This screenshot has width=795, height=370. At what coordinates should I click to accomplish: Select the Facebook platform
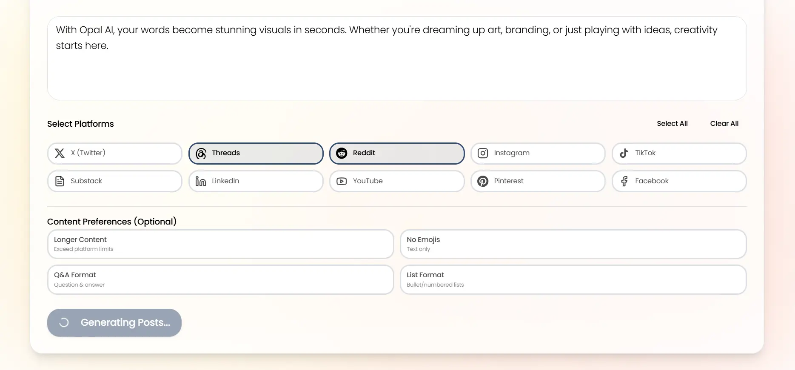(679, 181)
